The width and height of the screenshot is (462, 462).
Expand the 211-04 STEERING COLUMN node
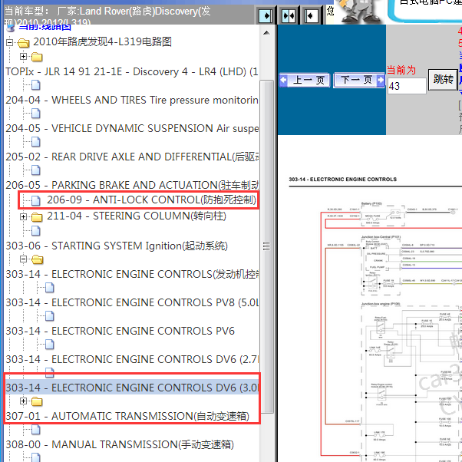23,217
